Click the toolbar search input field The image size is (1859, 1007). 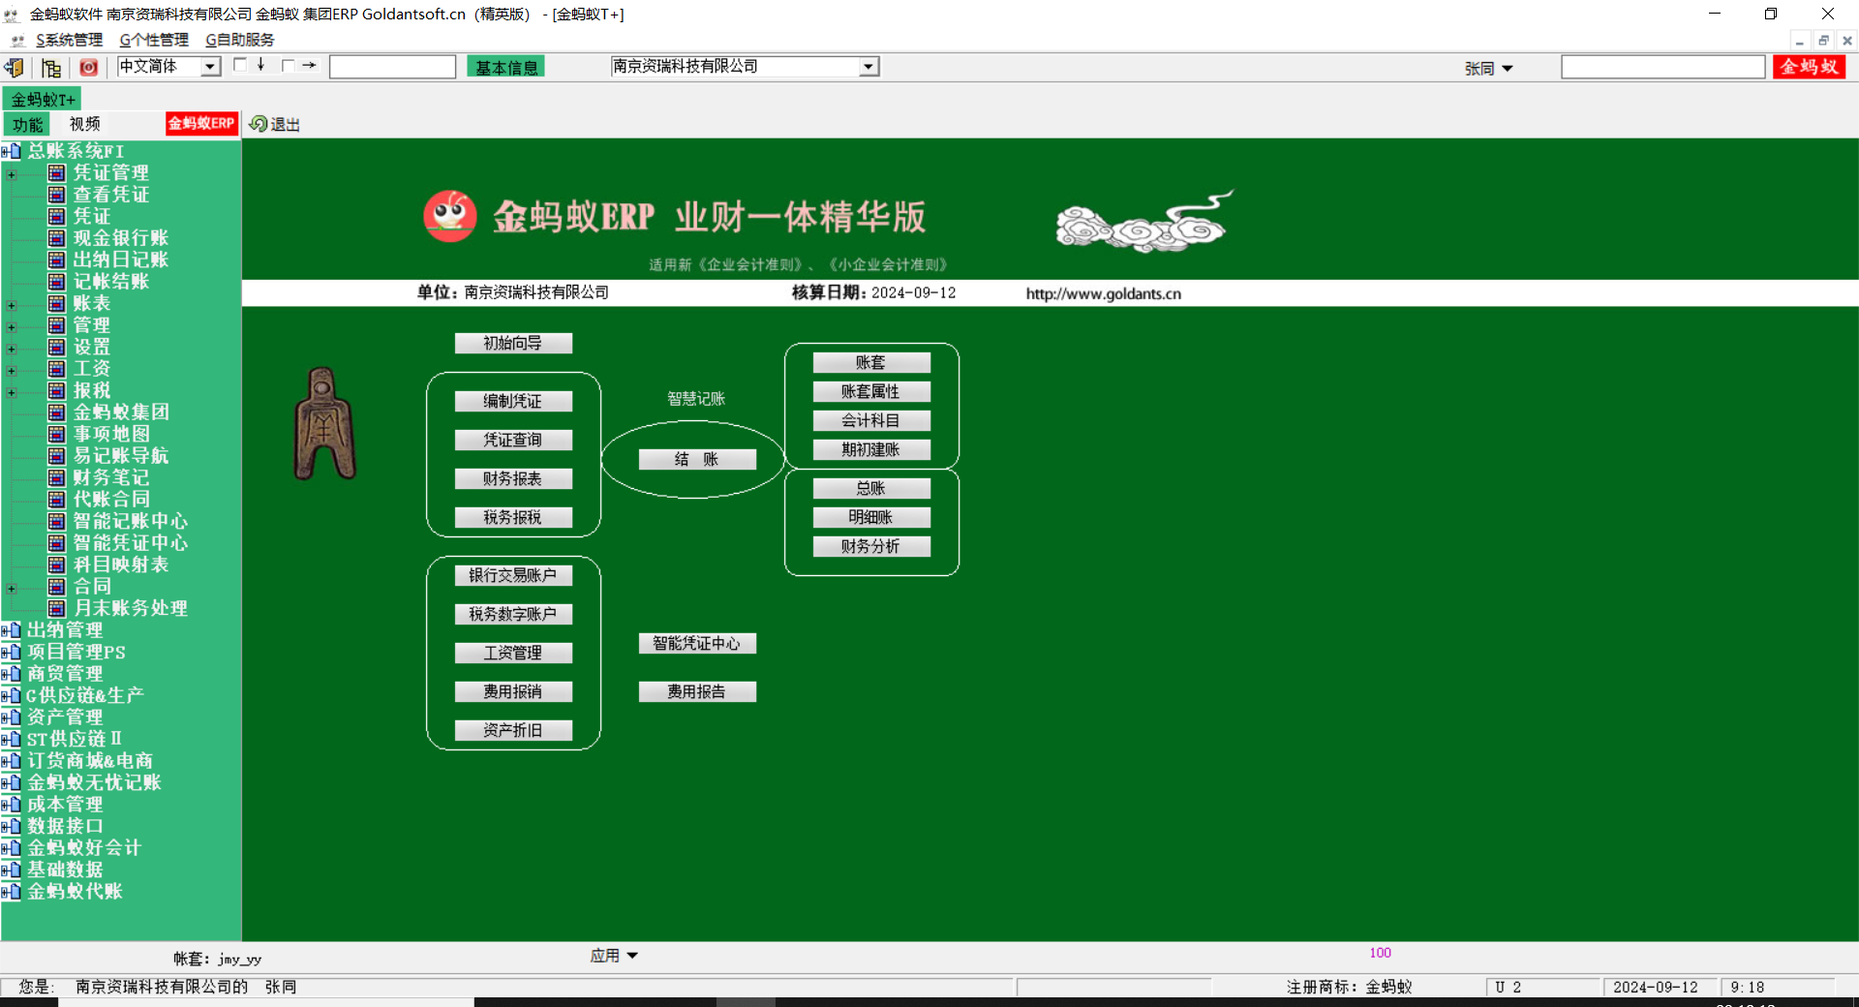392,67
